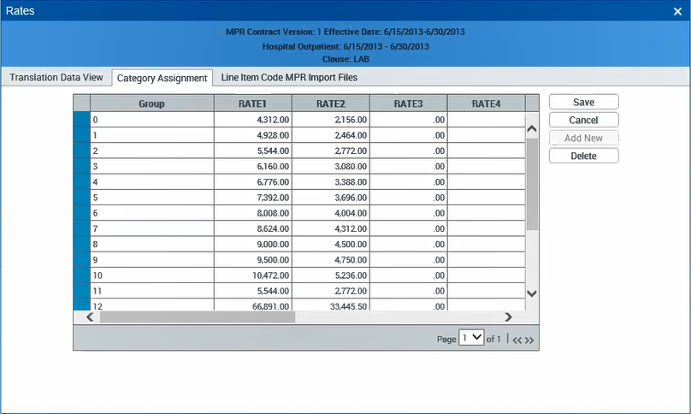Click RATE2 cell 3,696.00
691x414 pixels.
coord(330,198)
